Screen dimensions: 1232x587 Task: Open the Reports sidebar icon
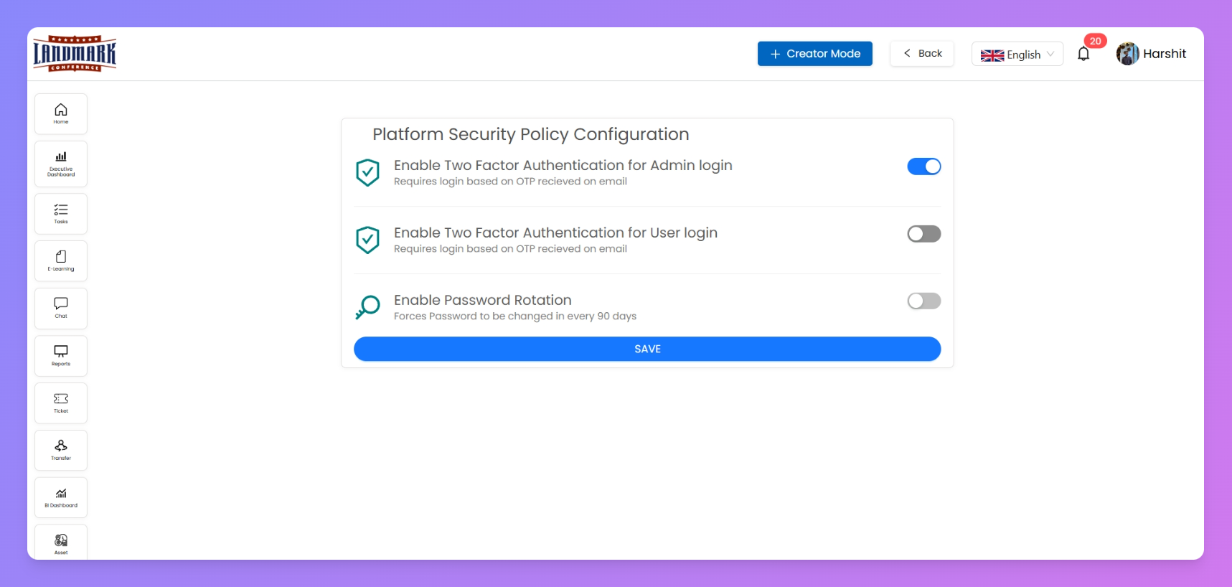tap(61, 355)
